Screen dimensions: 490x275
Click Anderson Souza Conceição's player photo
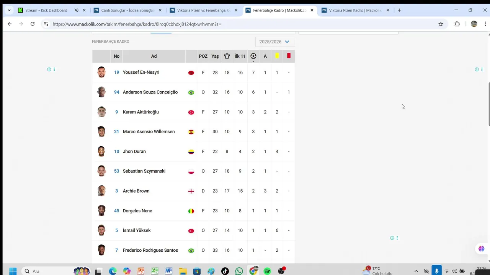[x=101, y=92]
